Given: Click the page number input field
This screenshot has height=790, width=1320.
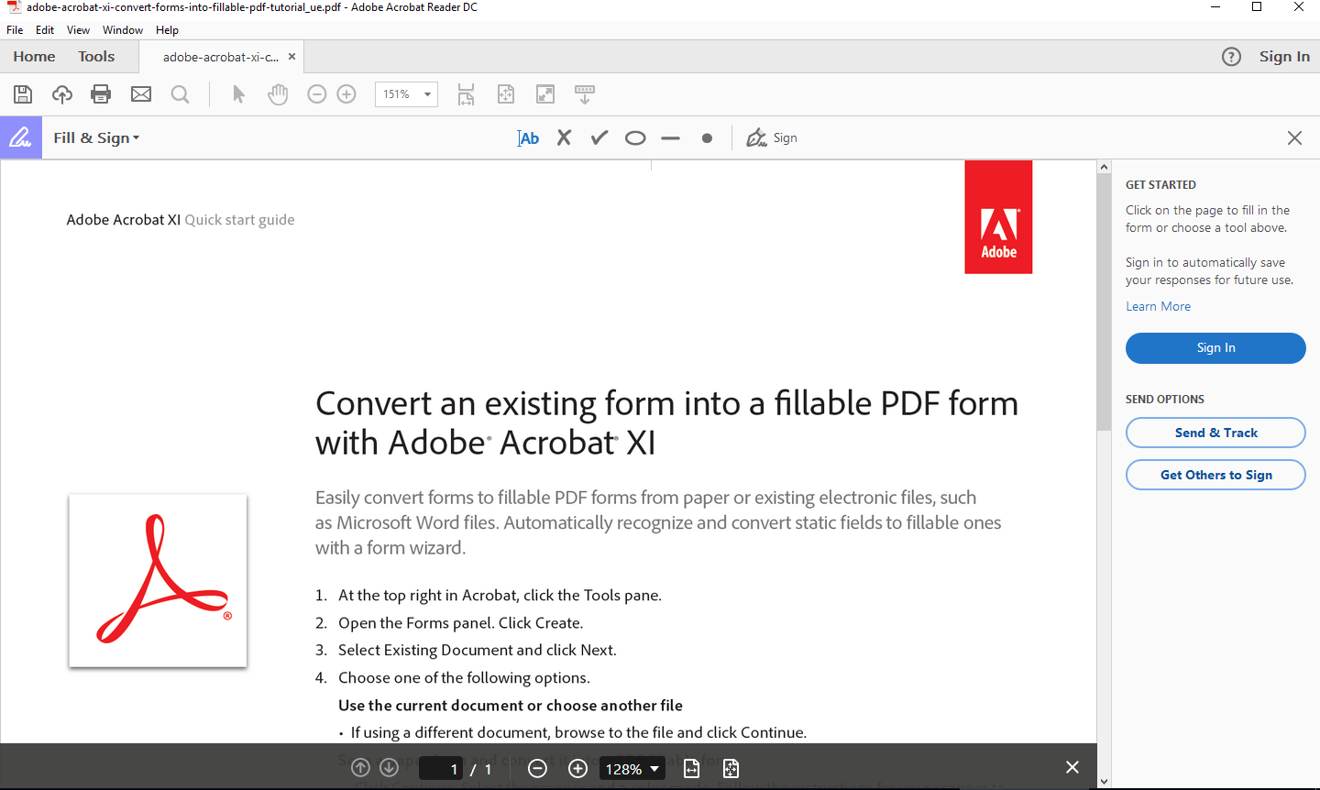Looking at the screenshot, I should [441, 769].
